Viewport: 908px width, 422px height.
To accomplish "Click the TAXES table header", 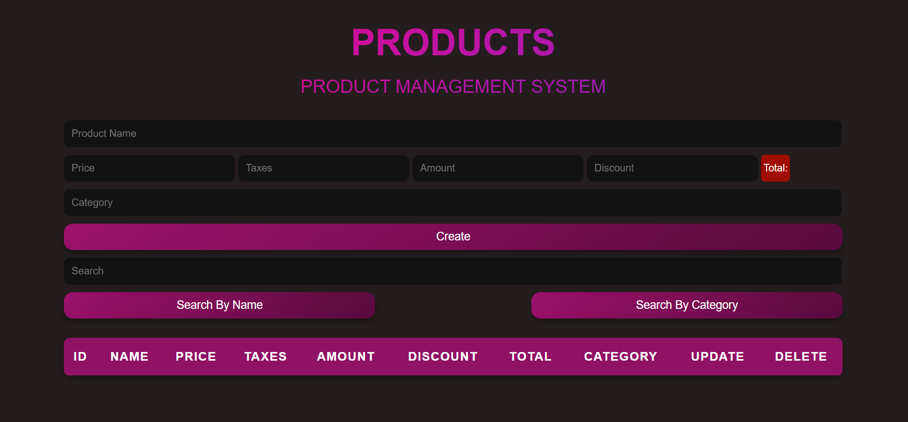I will coord(265,357).
